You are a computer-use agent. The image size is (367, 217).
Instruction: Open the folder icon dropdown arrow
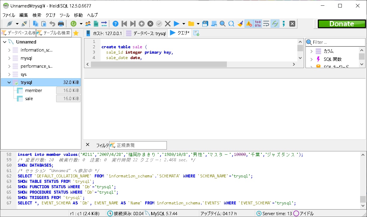198,24
